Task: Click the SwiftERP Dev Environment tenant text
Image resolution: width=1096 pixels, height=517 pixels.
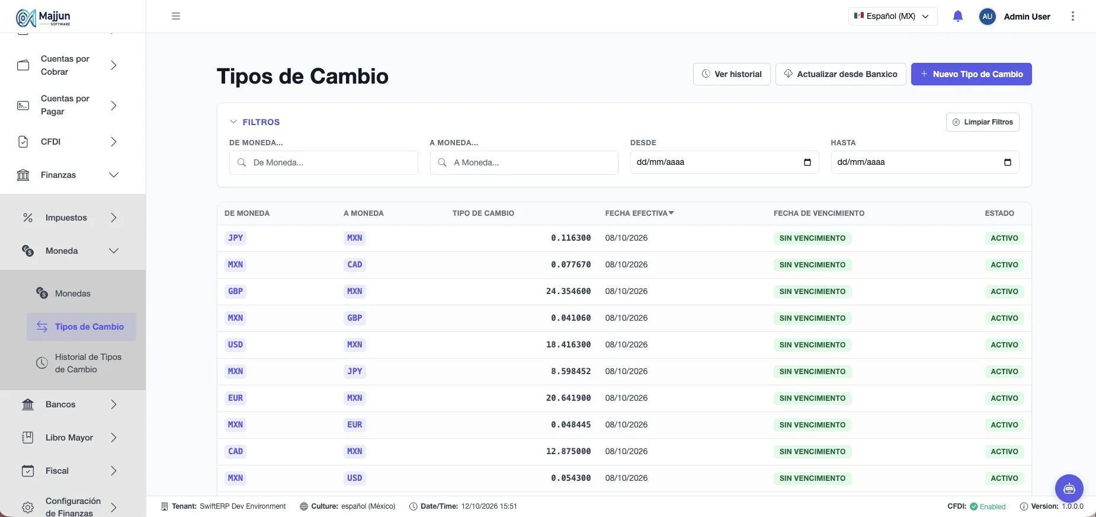Action: (243, 506)
